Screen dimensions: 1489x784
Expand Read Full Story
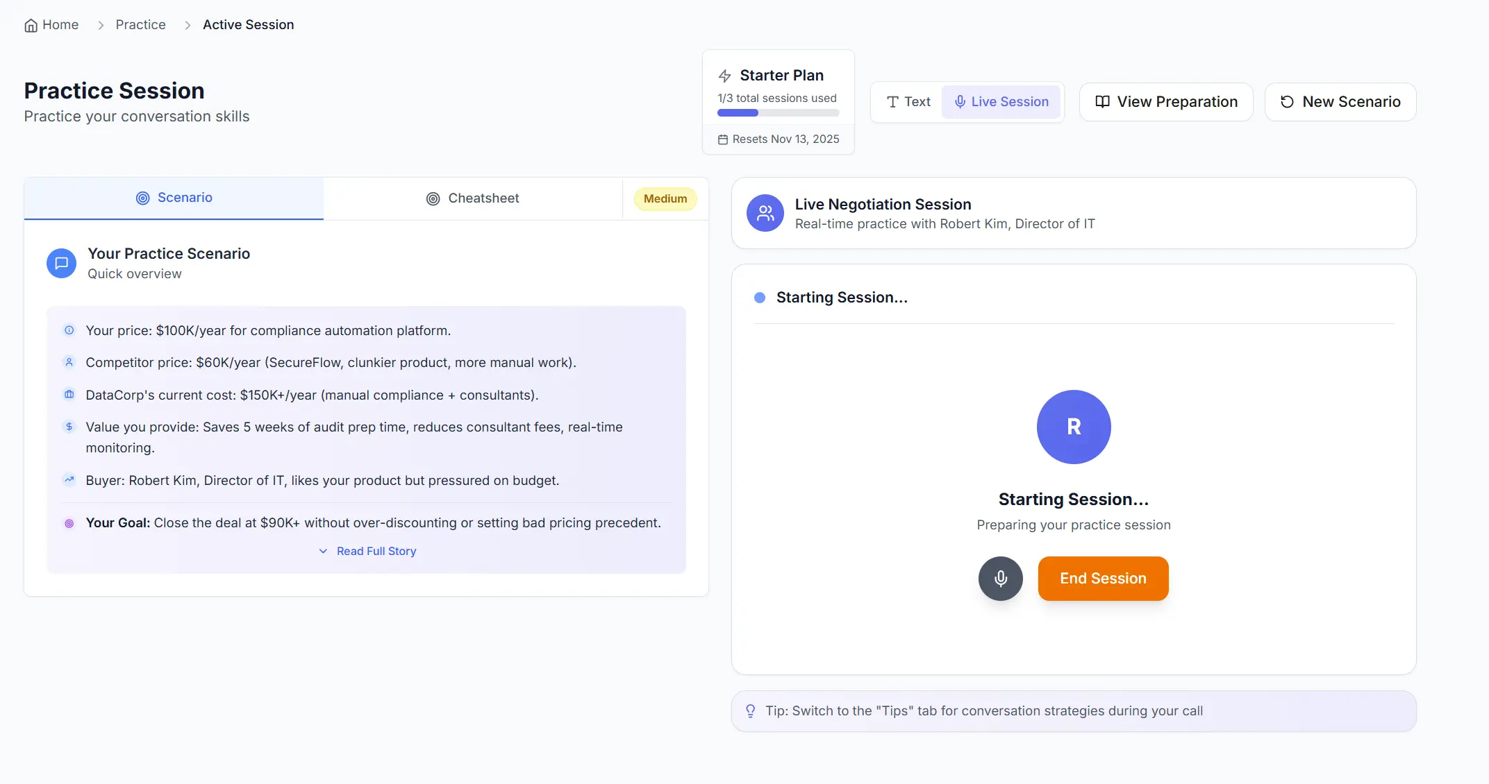point(376,551)
